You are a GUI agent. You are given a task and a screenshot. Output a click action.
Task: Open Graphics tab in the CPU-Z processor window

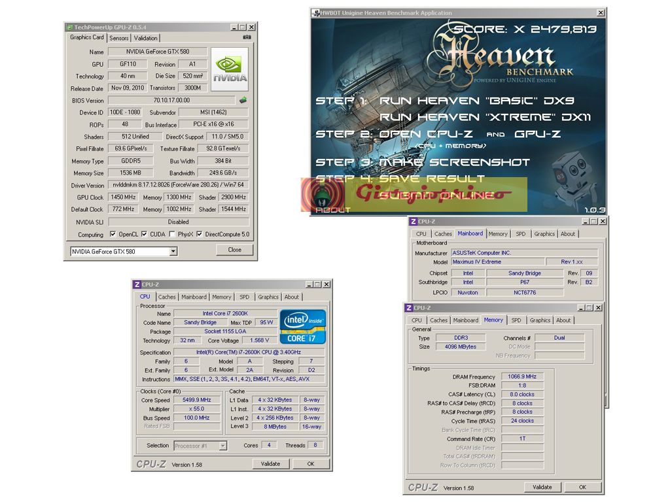pyautogui.click(x=268, y=297)
